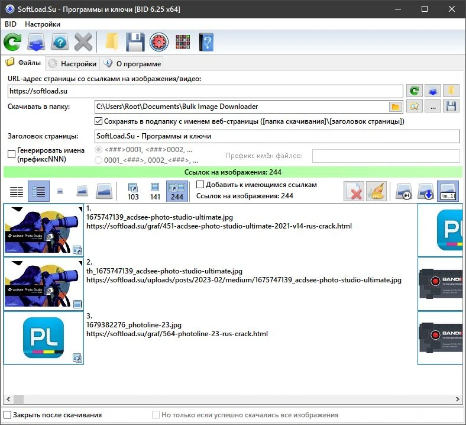Show 103 linked images filter
This screenshot has width=466, height=425.
coord(133,191)
